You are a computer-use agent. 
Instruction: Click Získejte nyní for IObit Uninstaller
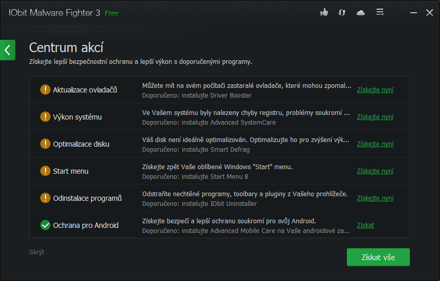[375, 198]
